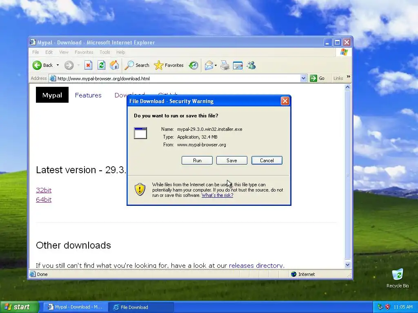418x313 pixels.
Task: Click the vertical scrollbar thumb
Action: coord(347,175)
